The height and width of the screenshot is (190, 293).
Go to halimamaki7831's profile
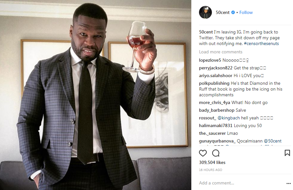point(216,126)
